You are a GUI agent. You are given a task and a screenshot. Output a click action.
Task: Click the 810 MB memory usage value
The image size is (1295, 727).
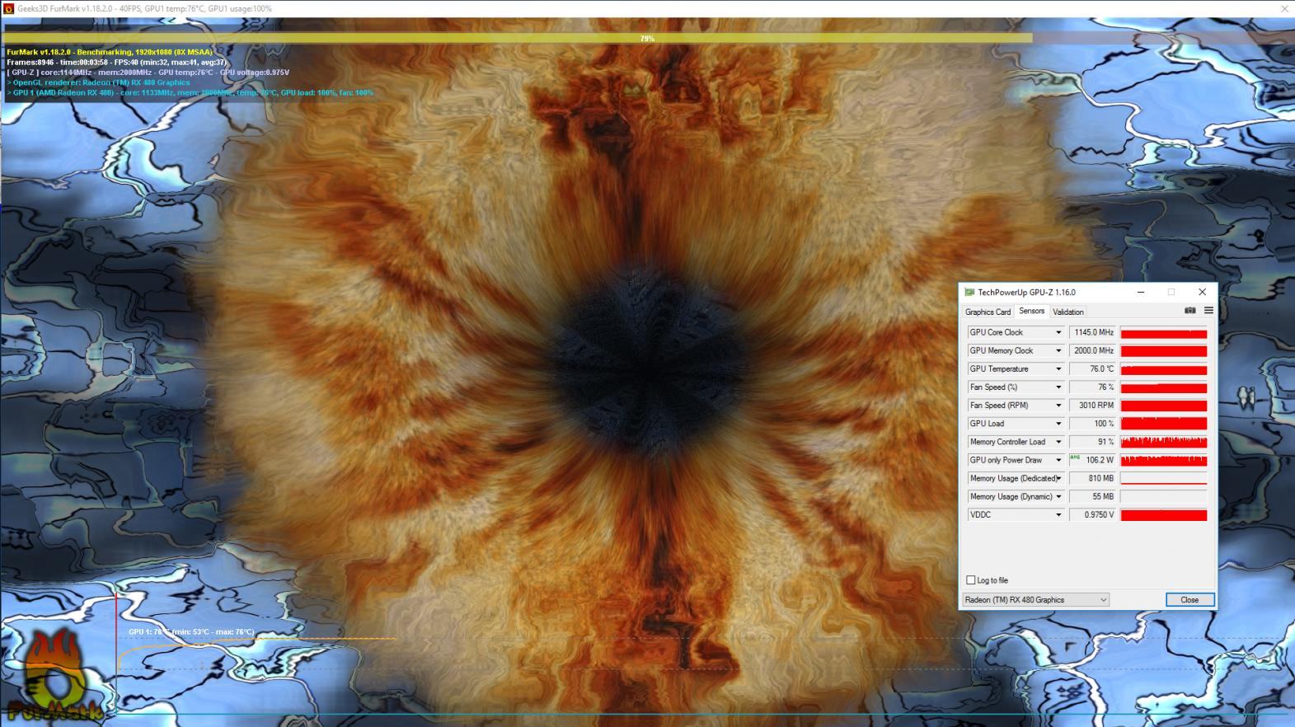[x=1092, y=478]
